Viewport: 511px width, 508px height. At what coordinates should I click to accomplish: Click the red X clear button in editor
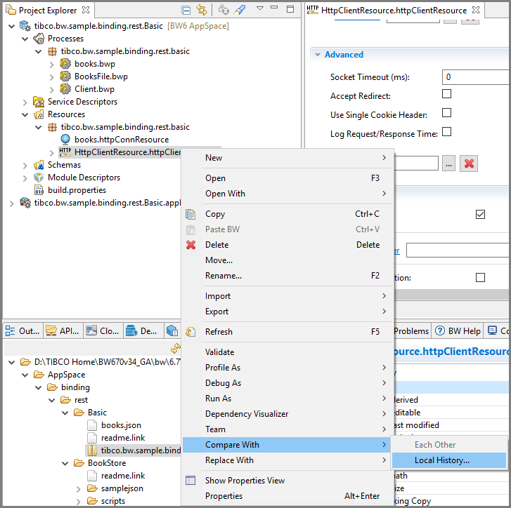tap(469, 163)
